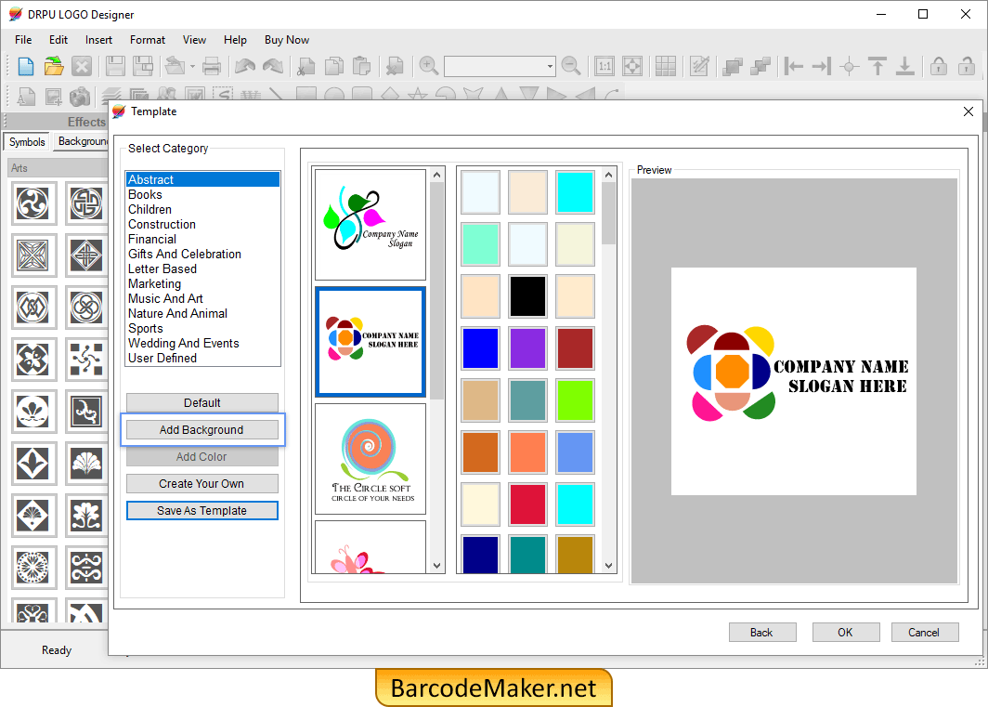
Task: Click the Align top arrow icon
Action: click(x=877, y=66)
